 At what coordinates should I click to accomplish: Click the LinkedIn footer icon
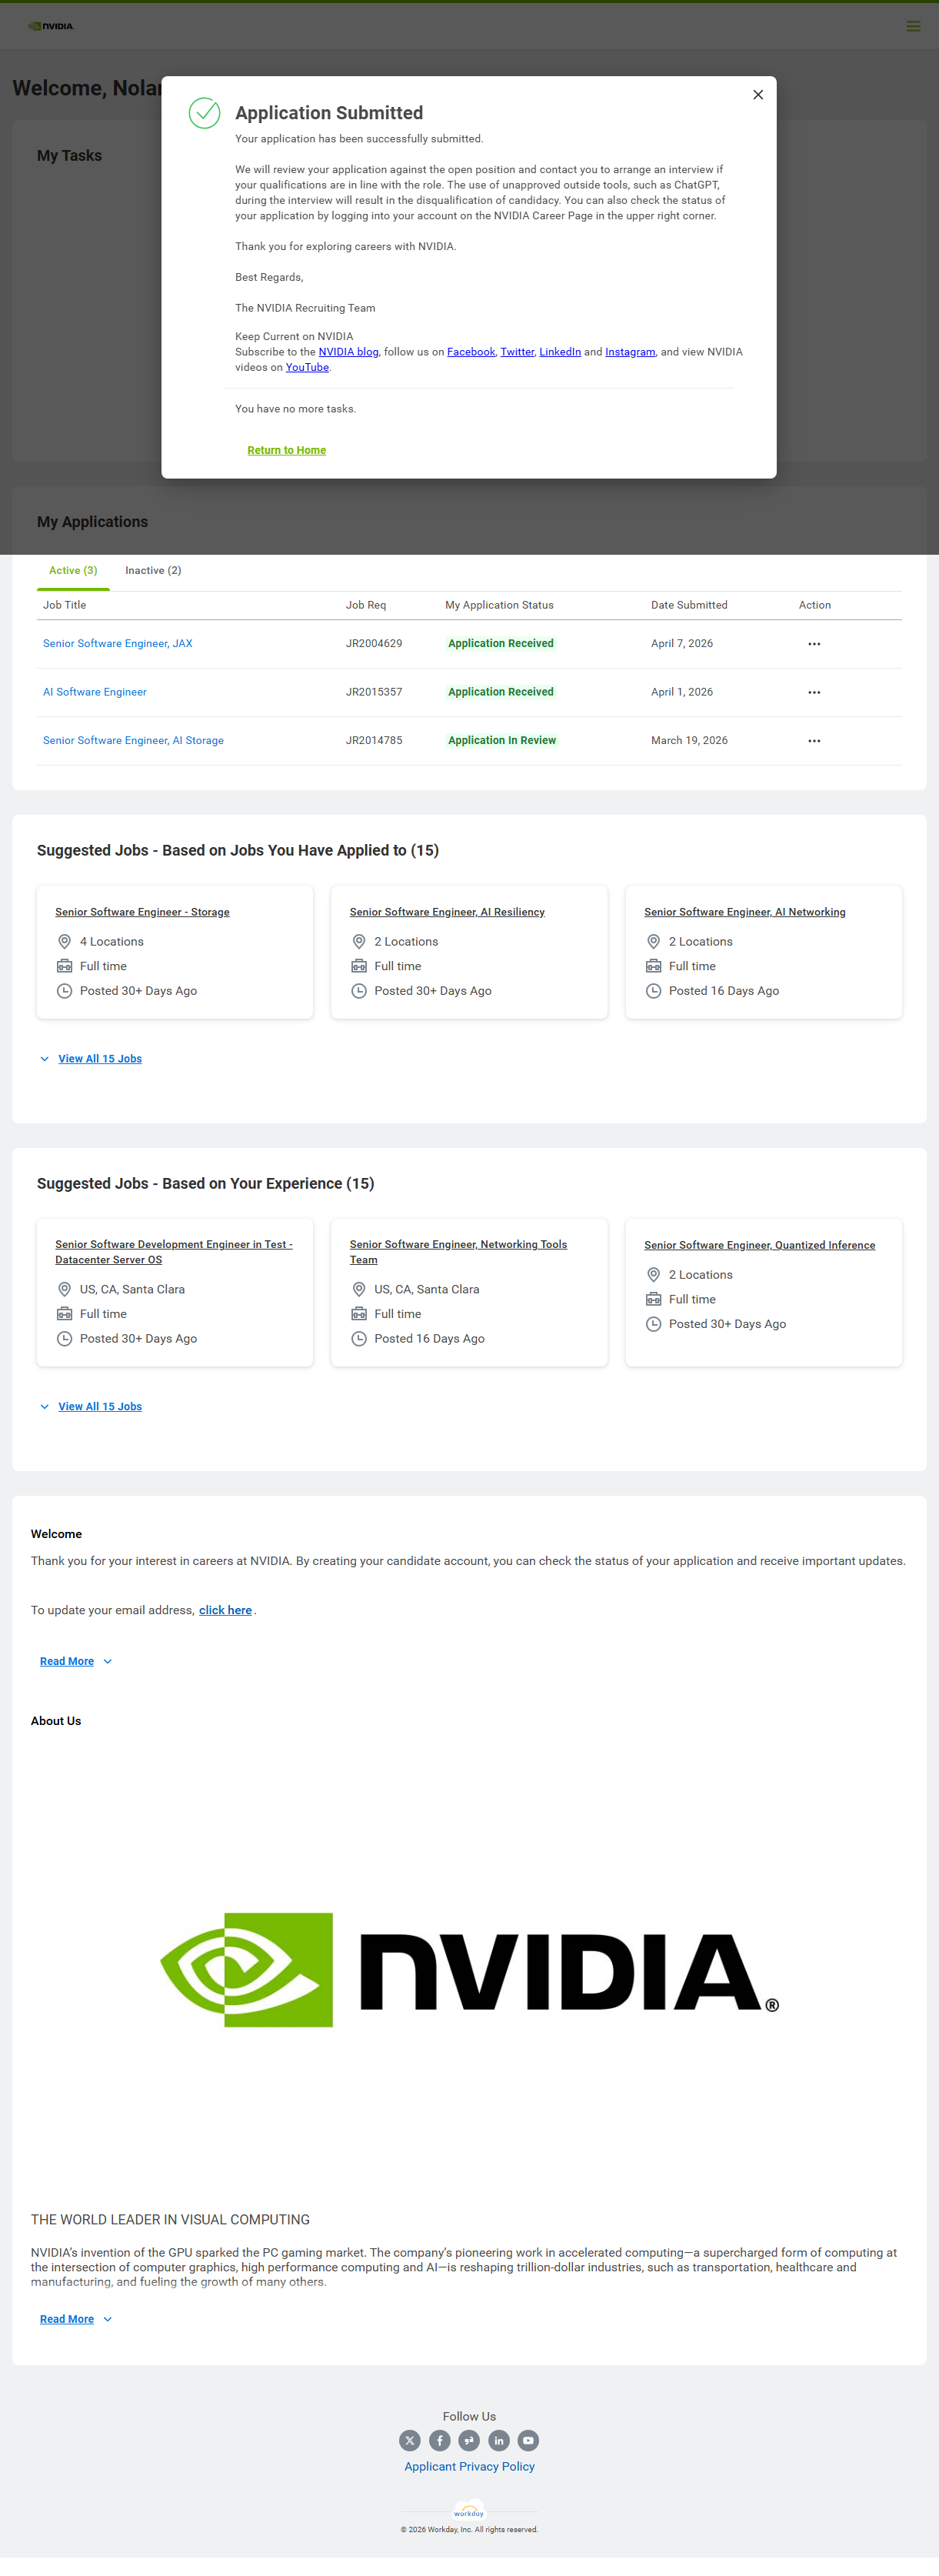tap(499, 2440)
